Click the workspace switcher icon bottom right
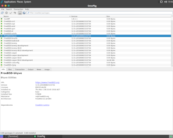173x138 pixels. pyautogui.click(x=171, y=136)
